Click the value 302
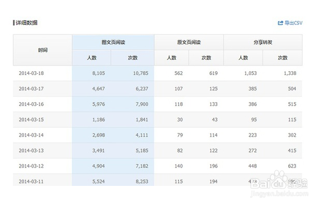 (x=292, y=135)
